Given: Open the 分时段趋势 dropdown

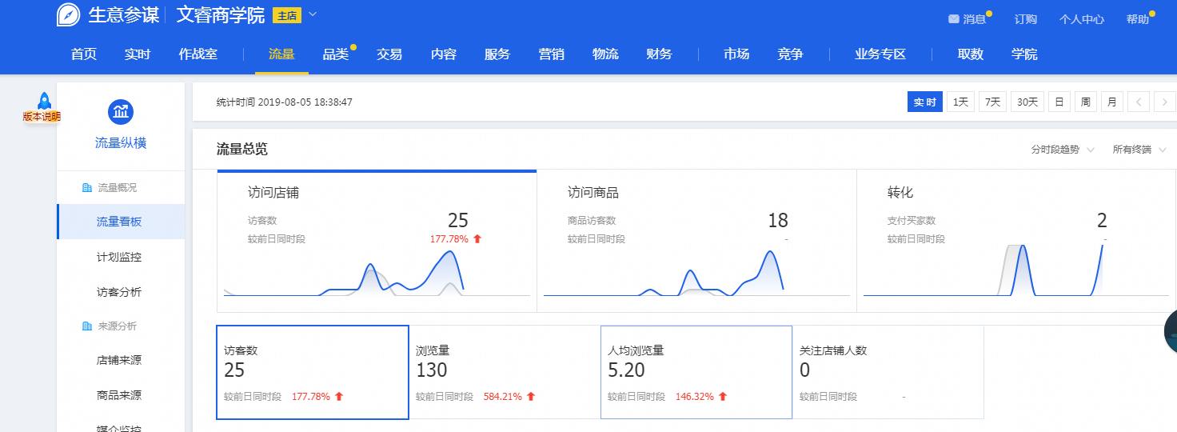Looking at the screenshot, I should [x=1063, y=150].
